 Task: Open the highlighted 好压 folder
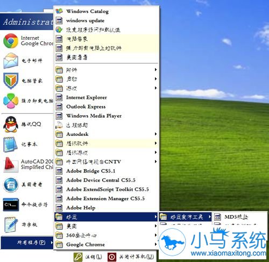tap(107, 217)
